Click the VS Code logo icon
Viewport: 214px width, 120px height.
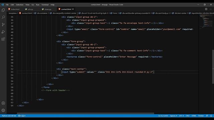pyautogui.click(x=2, y=5)
